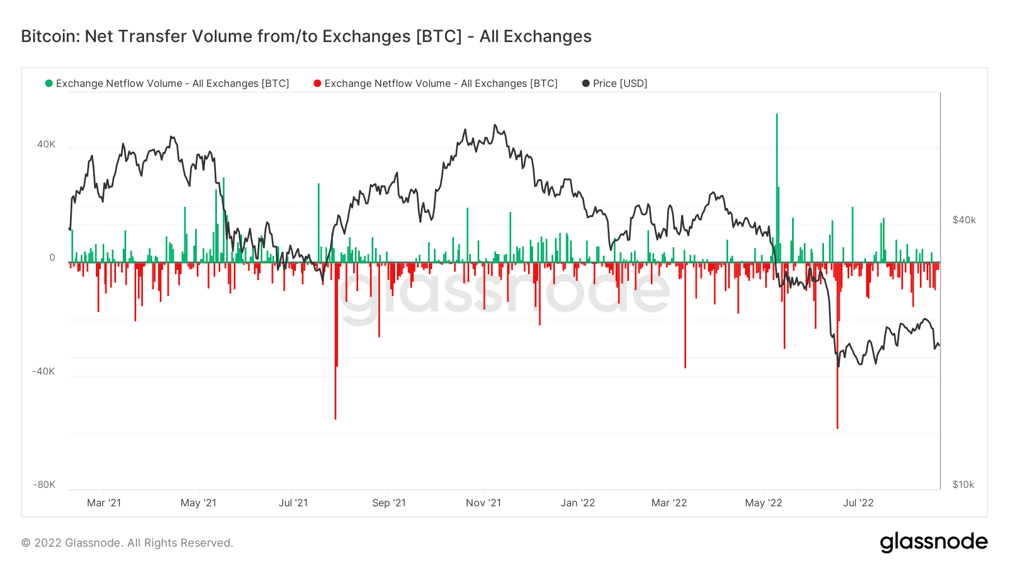Select the Nov '21 x-axis label
Viewport: 1009px width, 568px height.
pos(483,503)
